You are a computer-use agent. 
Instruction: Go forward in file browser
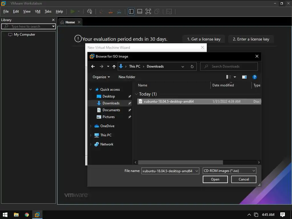(101, 66)
